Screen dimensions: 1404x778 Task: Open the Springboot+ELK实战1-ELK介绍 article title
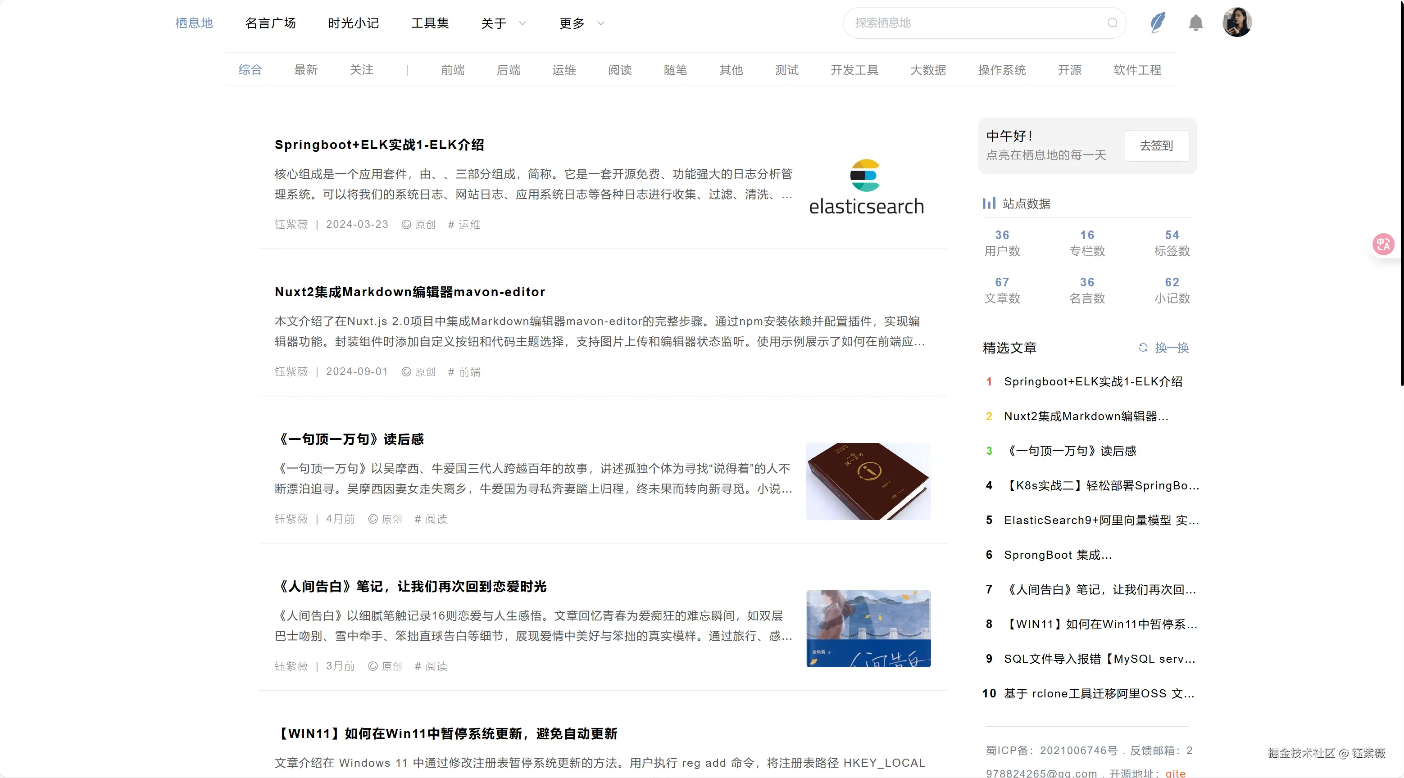[380, 145]
